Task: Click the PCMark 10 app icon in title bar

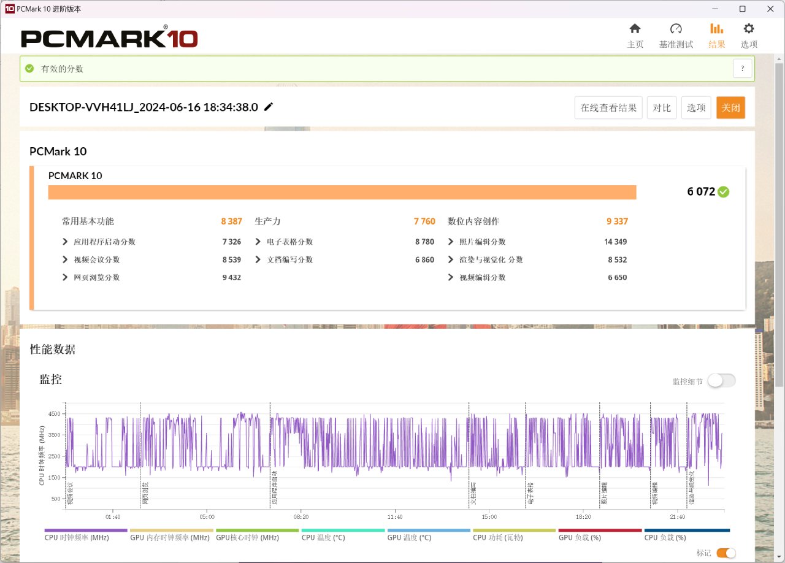Action: [x=9, y=9]
